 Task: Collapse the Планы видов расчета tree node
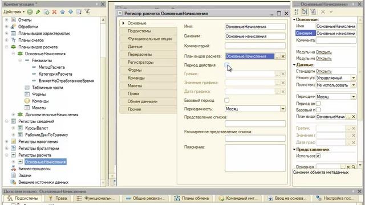point(6,47)
